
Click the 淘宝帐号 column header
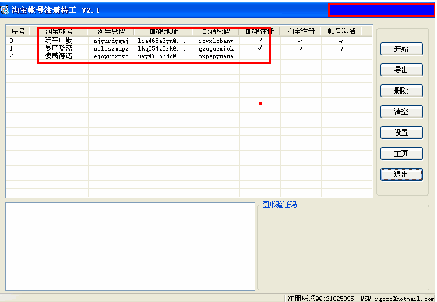coord(59,31)
